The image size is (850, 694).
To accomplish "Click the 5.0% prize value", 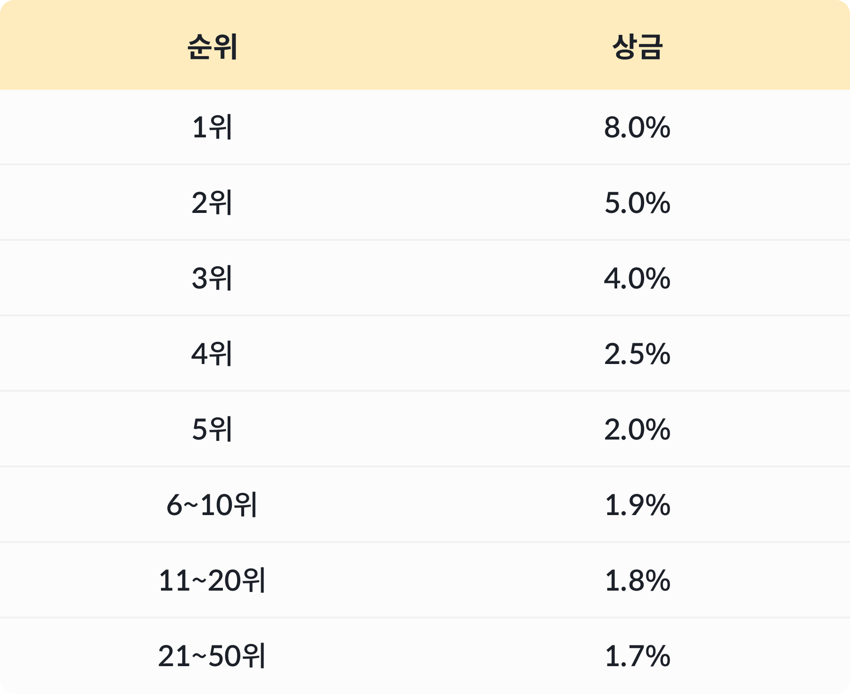I will tap(637, 203).
